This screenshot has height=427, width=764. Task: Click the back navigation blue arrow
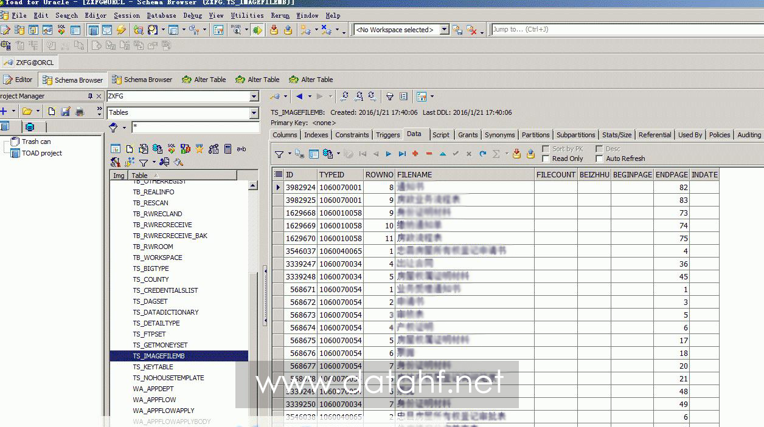299,96
